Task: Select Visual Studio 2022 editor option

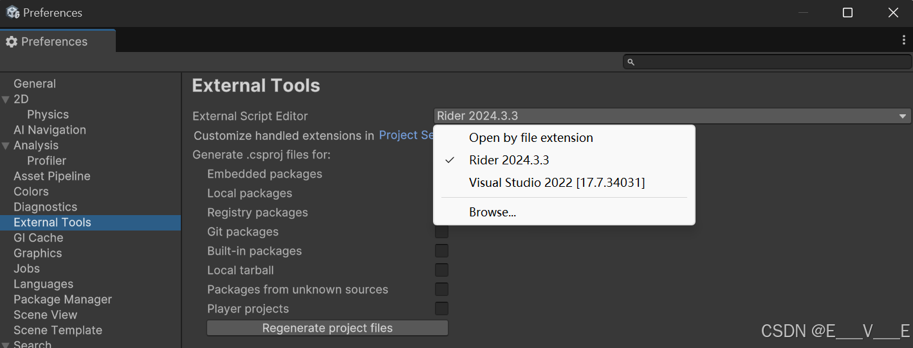Action: pyautogui.click(x=564, y=183)
